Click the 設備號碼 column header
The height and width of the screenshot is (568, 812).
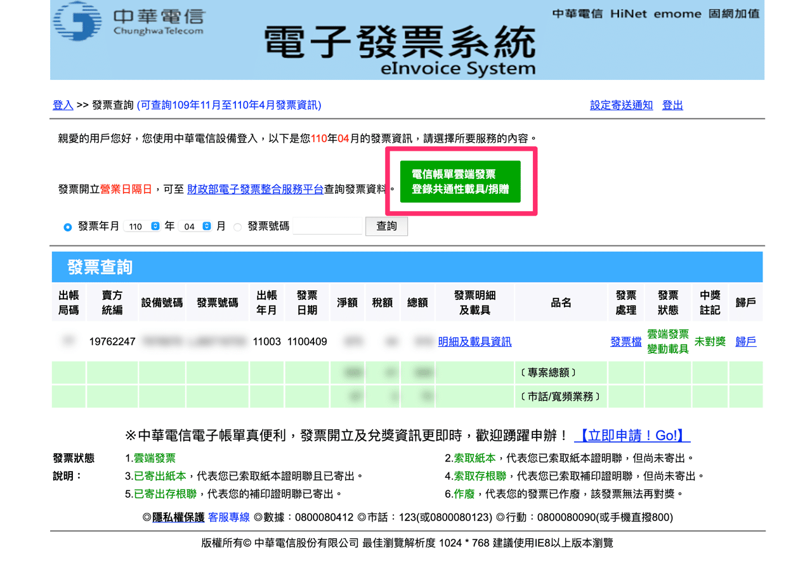coord(162,303)
